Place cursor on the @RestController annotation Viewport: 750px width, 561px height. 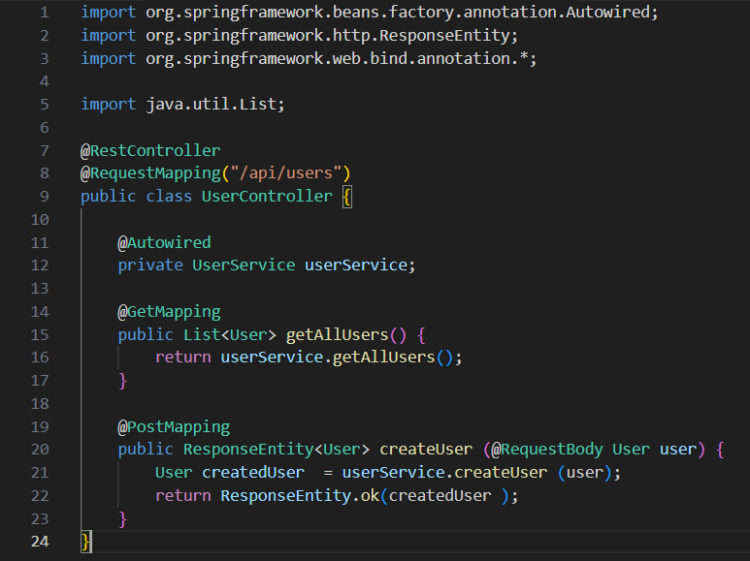[150, 151]
